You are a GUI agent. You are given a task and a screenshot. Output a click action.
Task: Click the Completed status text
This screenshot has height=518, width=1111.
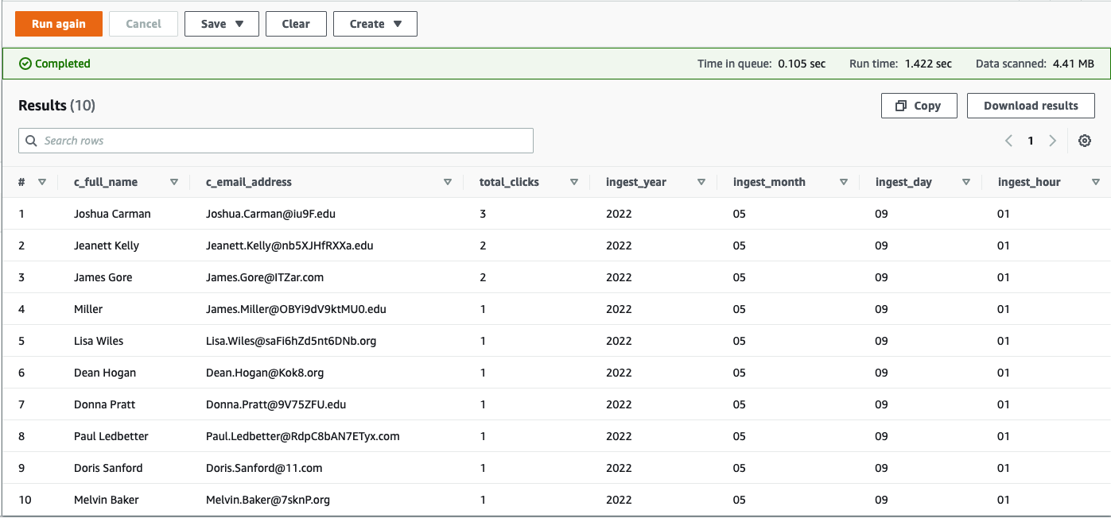[63, 64]
